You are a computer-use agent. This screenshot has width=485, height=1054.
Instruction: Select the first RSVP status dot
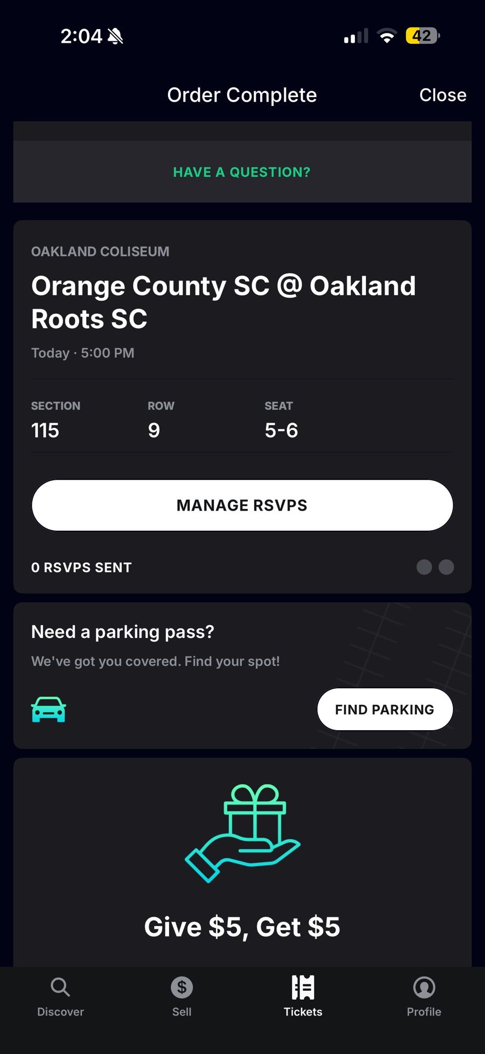[424, 567]
